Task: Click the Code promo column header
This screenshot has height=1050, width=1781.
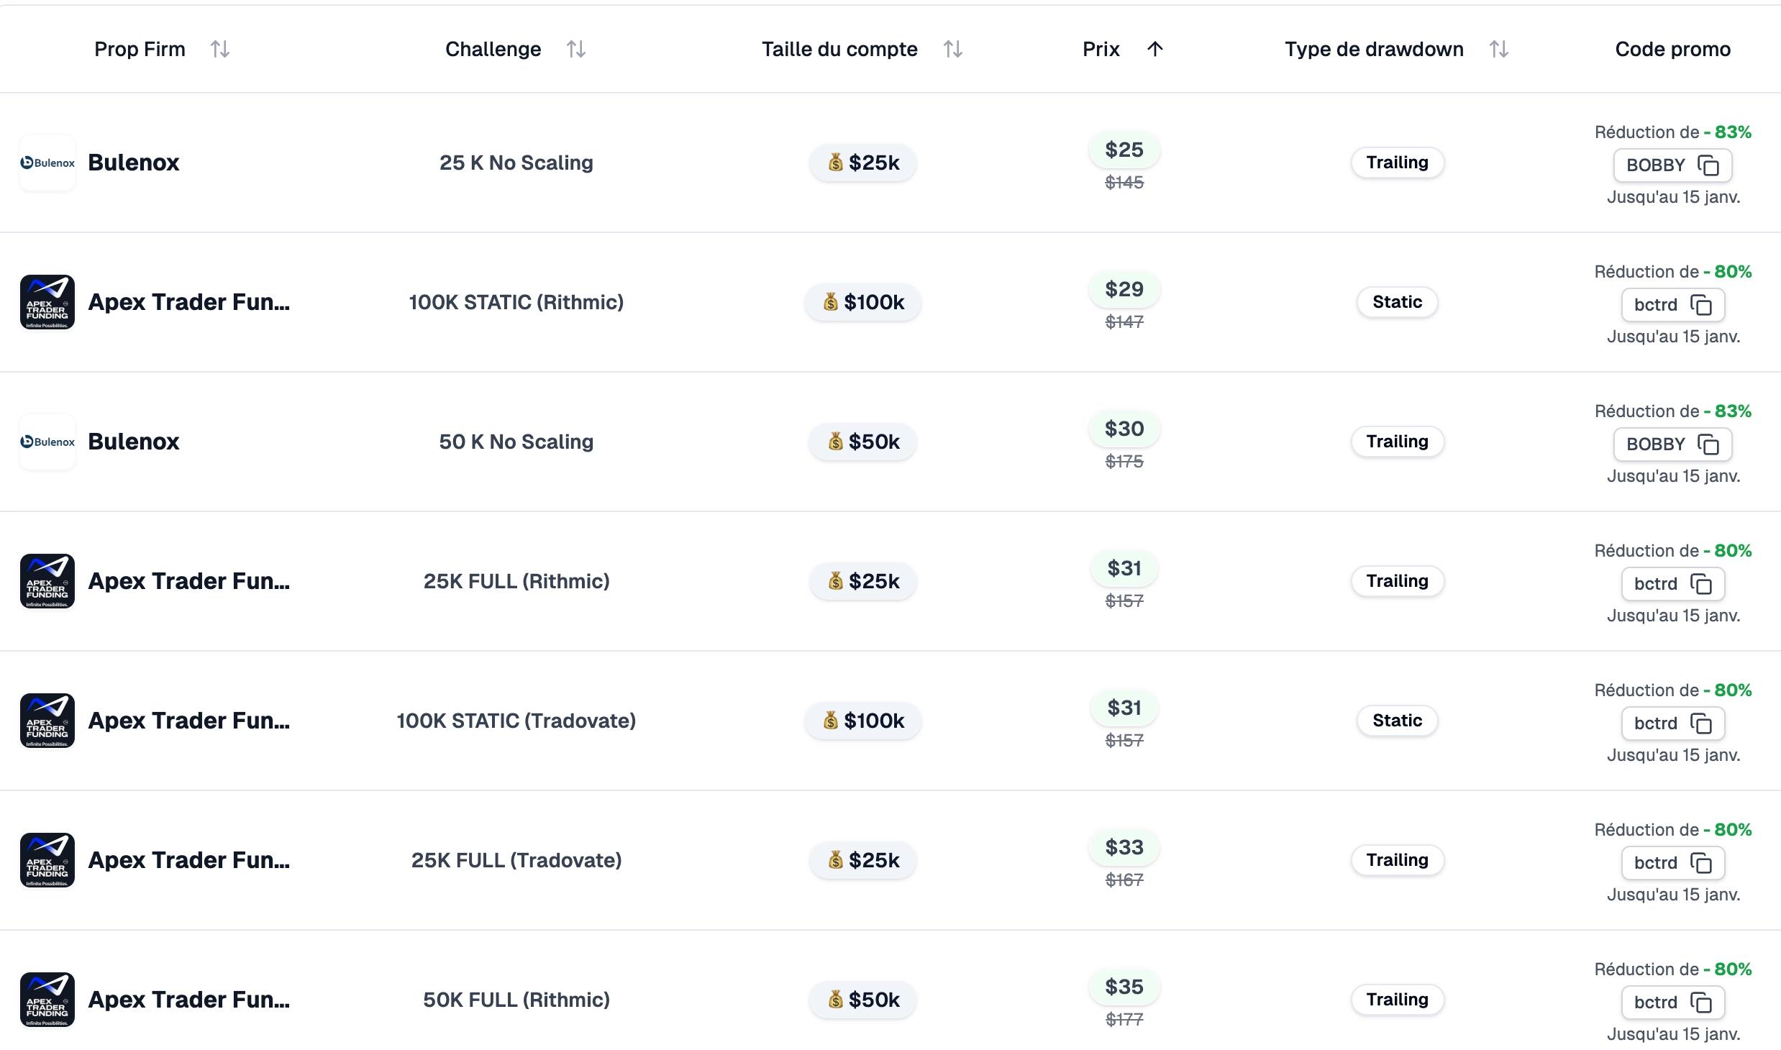Action: click(1672, 49)
